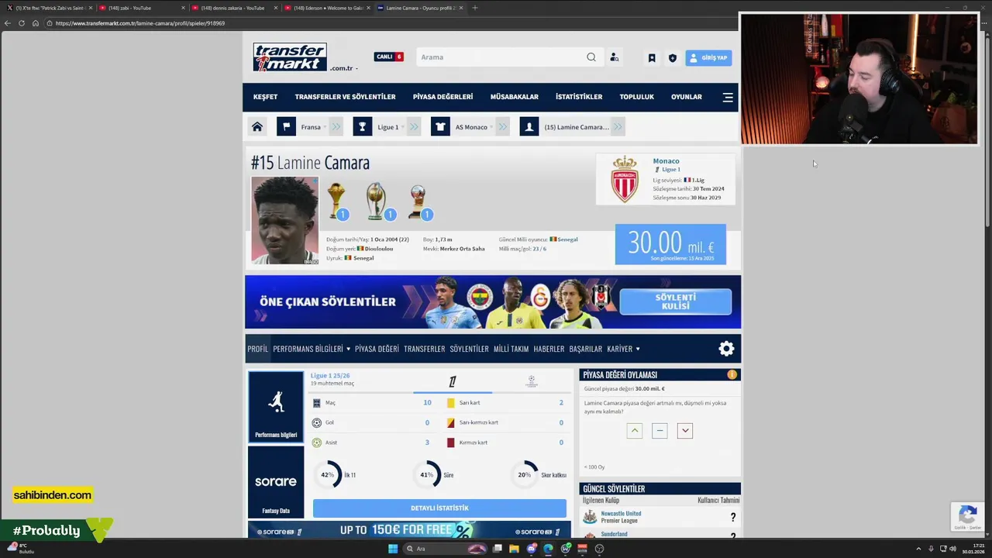This screenshot has width=992, height=558.
Task: Click the shirt icon next to AS Monaco
Action: [440, 127]
